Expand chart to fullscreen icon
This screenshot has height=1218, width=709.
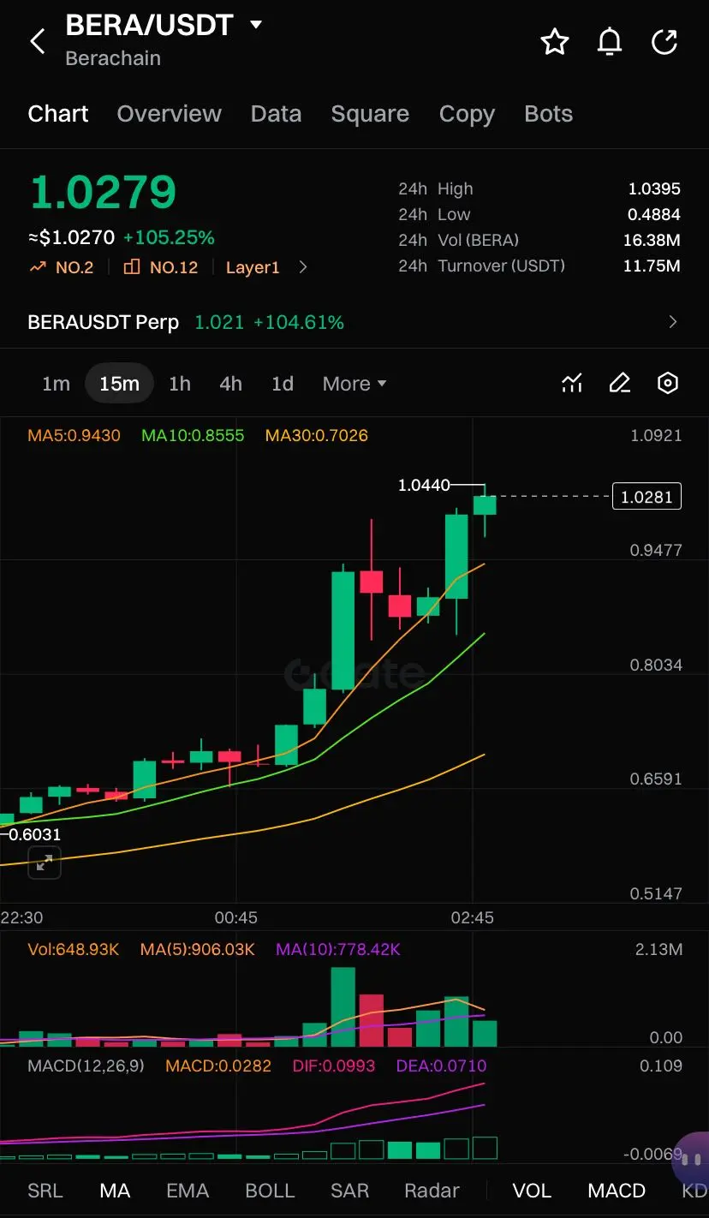45,863
